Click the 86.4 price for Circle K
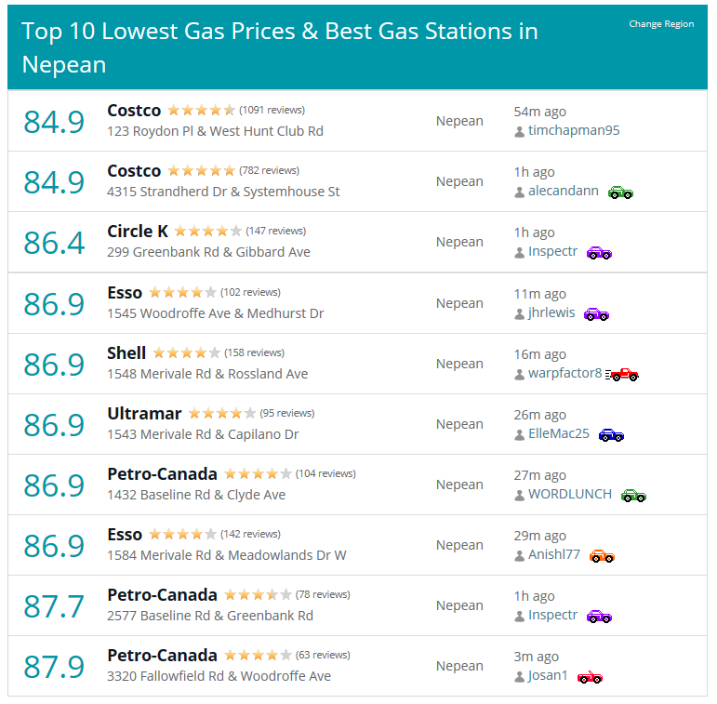The height and width of the screenshot is (704, 717). click(x=54, y=243)
